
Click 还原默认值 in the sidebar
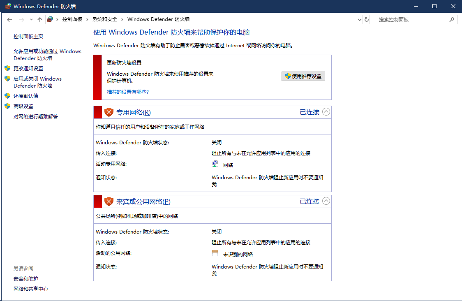pos(26,96)
